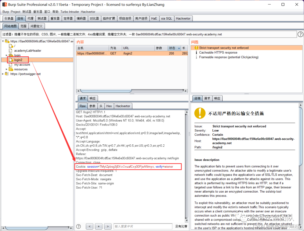Click the search help question mark icon
Viewport: 304px width, 231px height.
tap(79, 226)
